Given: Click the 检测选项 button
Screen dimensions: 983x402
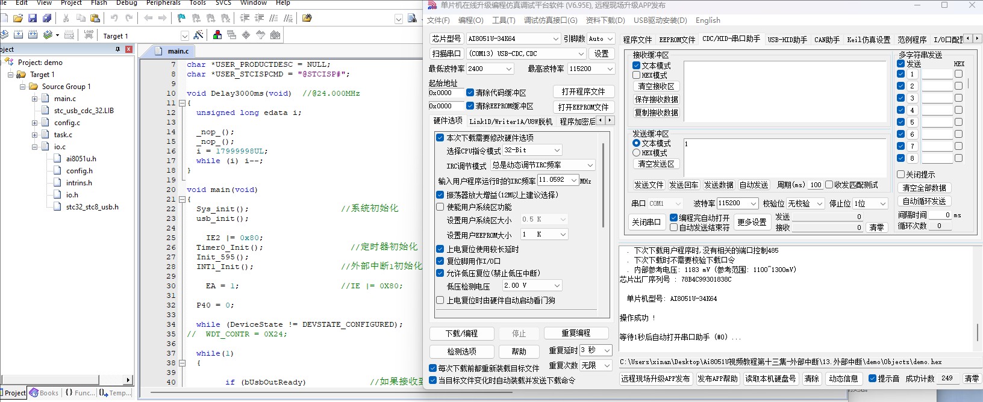Looking at the screenshot, I should 462,351.
